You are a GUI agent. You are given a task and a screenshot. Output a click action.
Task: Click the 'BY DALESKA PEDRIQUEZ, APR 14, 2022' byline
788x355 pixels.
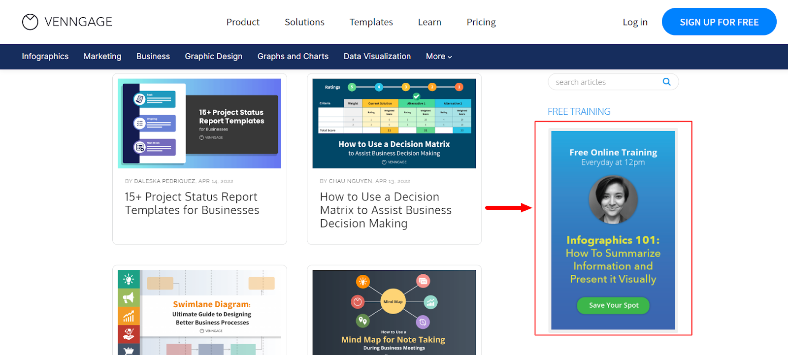point(179,181)
